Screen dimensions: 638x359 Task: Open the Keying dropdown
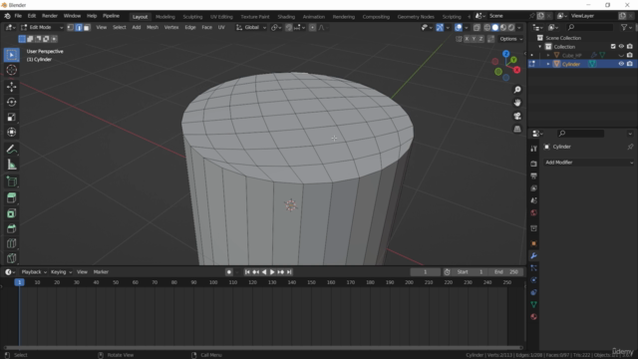click(x=61, y=272)
